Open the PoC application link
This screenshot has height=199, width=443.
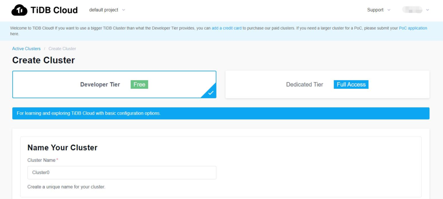coord(413,28)
